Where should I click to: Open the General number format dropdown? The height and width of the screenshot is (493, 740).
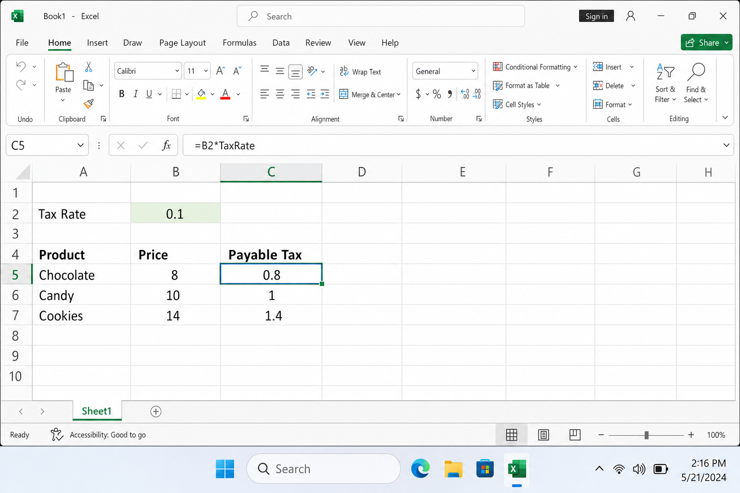pyautogui.click(x=473, y=71)
